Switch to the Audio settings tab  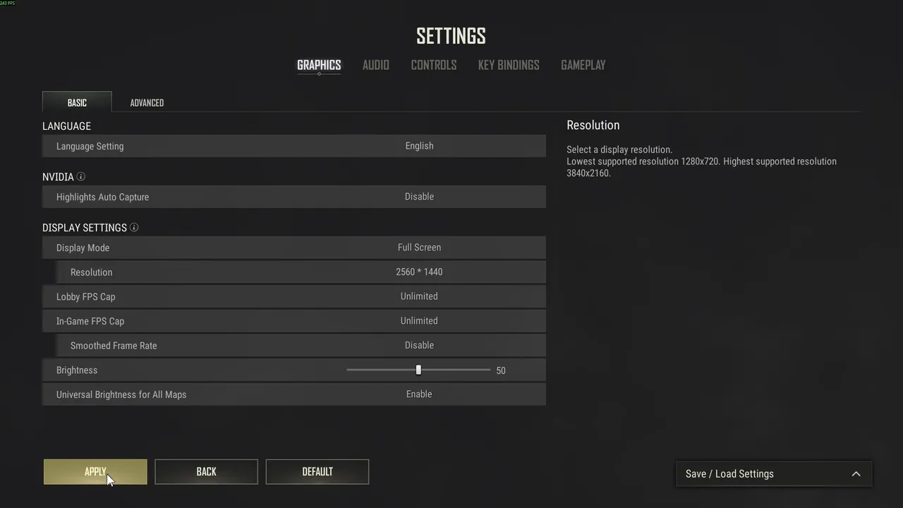point(375,65)
